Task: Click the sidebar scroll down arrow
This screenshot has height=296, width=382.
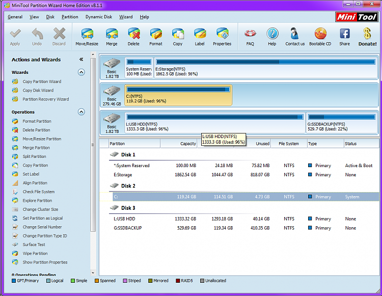Action: [93, 273]
